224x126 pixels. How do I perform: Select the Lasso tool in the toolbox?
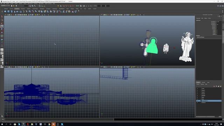(x=2, y=20)
